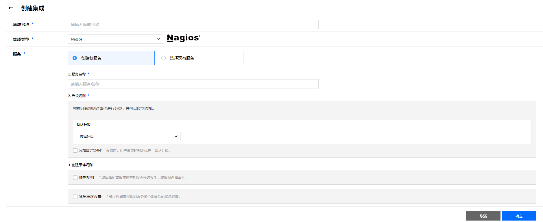
Task: Select the 创建新服务 radio option
Action: pyautogui.click(x=75, y=58)
